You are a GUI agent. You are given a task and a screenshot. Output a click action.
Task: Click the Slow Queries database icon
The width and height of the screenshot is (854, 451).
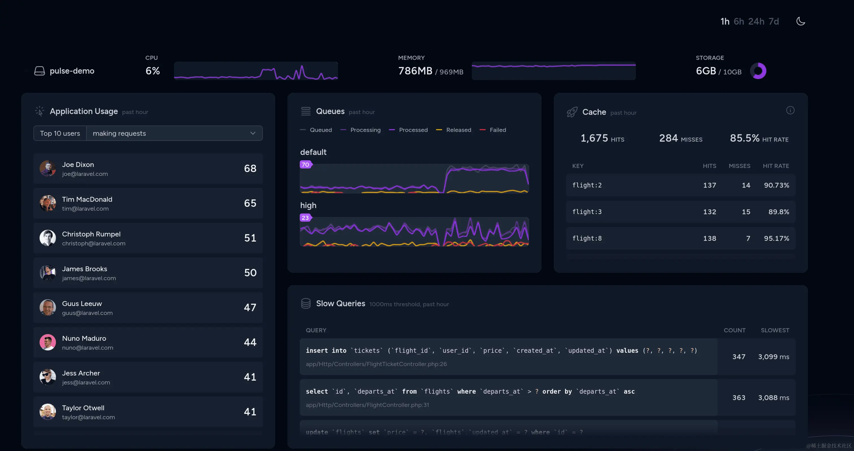coord(306,303)
